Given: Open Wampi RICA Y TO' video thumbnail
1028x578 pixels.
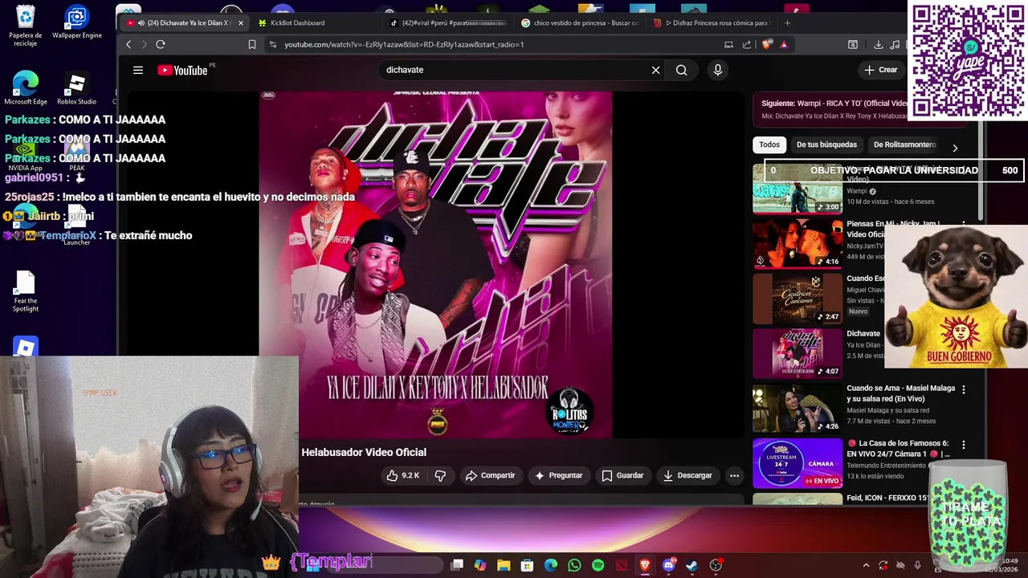Looking at the screenshot, I should click(798, 189).
